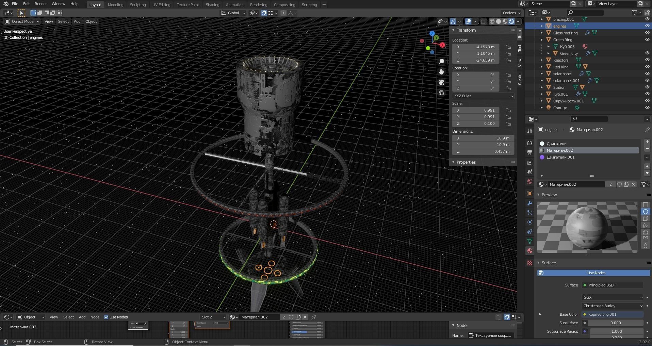Viewport: 652px width, 346px height.
Task: Open the Particles properties tab icon
Action: point(529,213)
